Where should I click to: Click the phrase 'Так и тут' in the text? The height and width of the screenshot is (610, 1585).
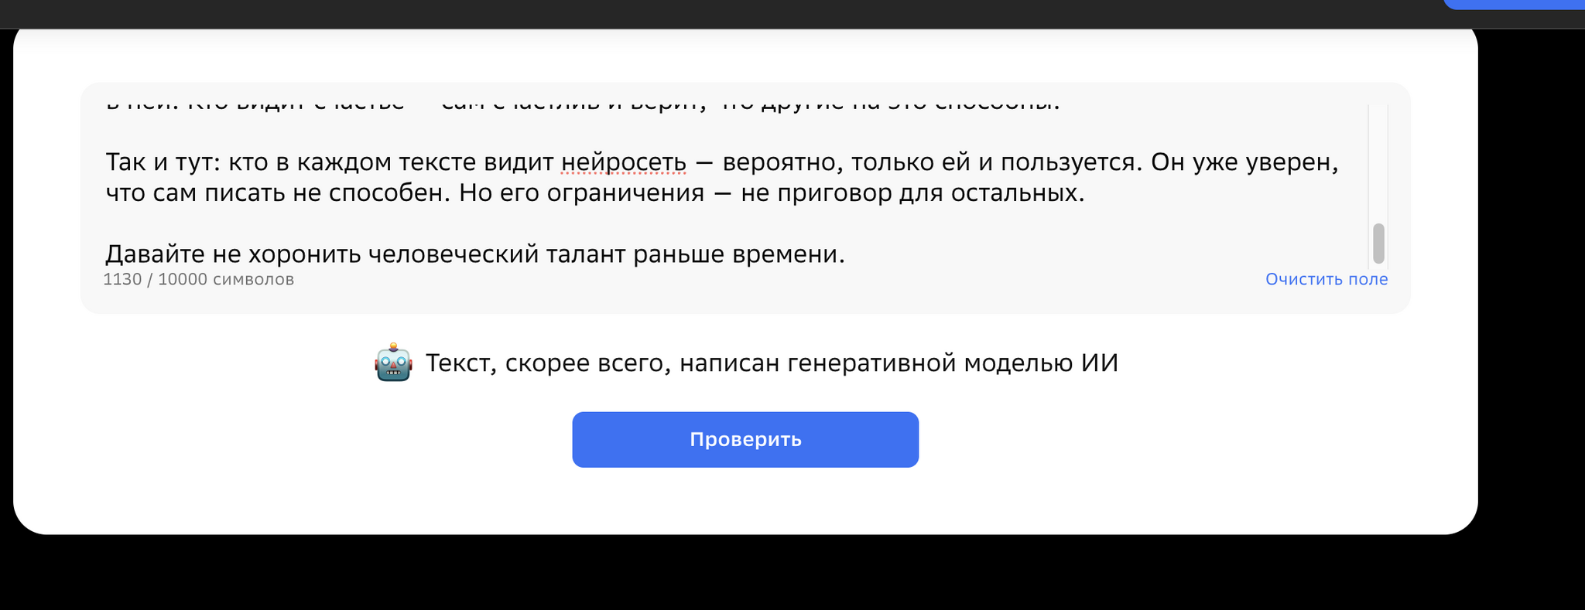[x=163, y=162]
